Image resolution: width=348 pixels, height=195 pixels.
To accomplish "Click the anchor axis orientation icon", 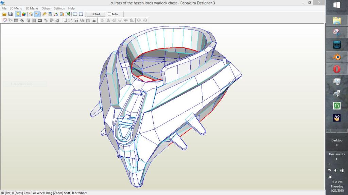I will (x=56, y=14).
